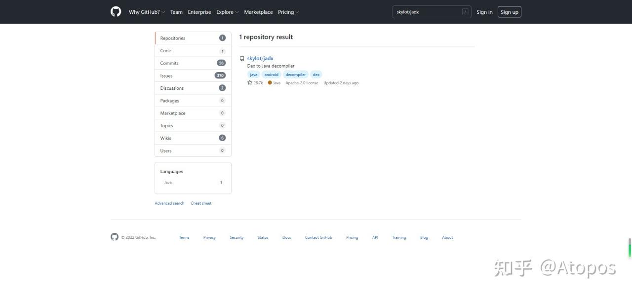
Task: Click the dex topic tag
Action: click(316, 74)
